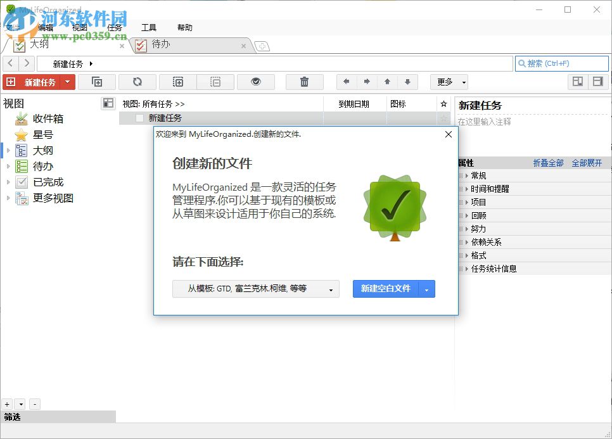
Task: Click the duplicate task toolbar icon
Action: pos(97,81)
